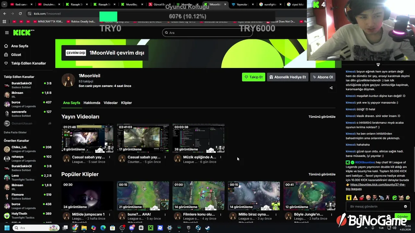Switch to the Klipler tab

[126, 103]
